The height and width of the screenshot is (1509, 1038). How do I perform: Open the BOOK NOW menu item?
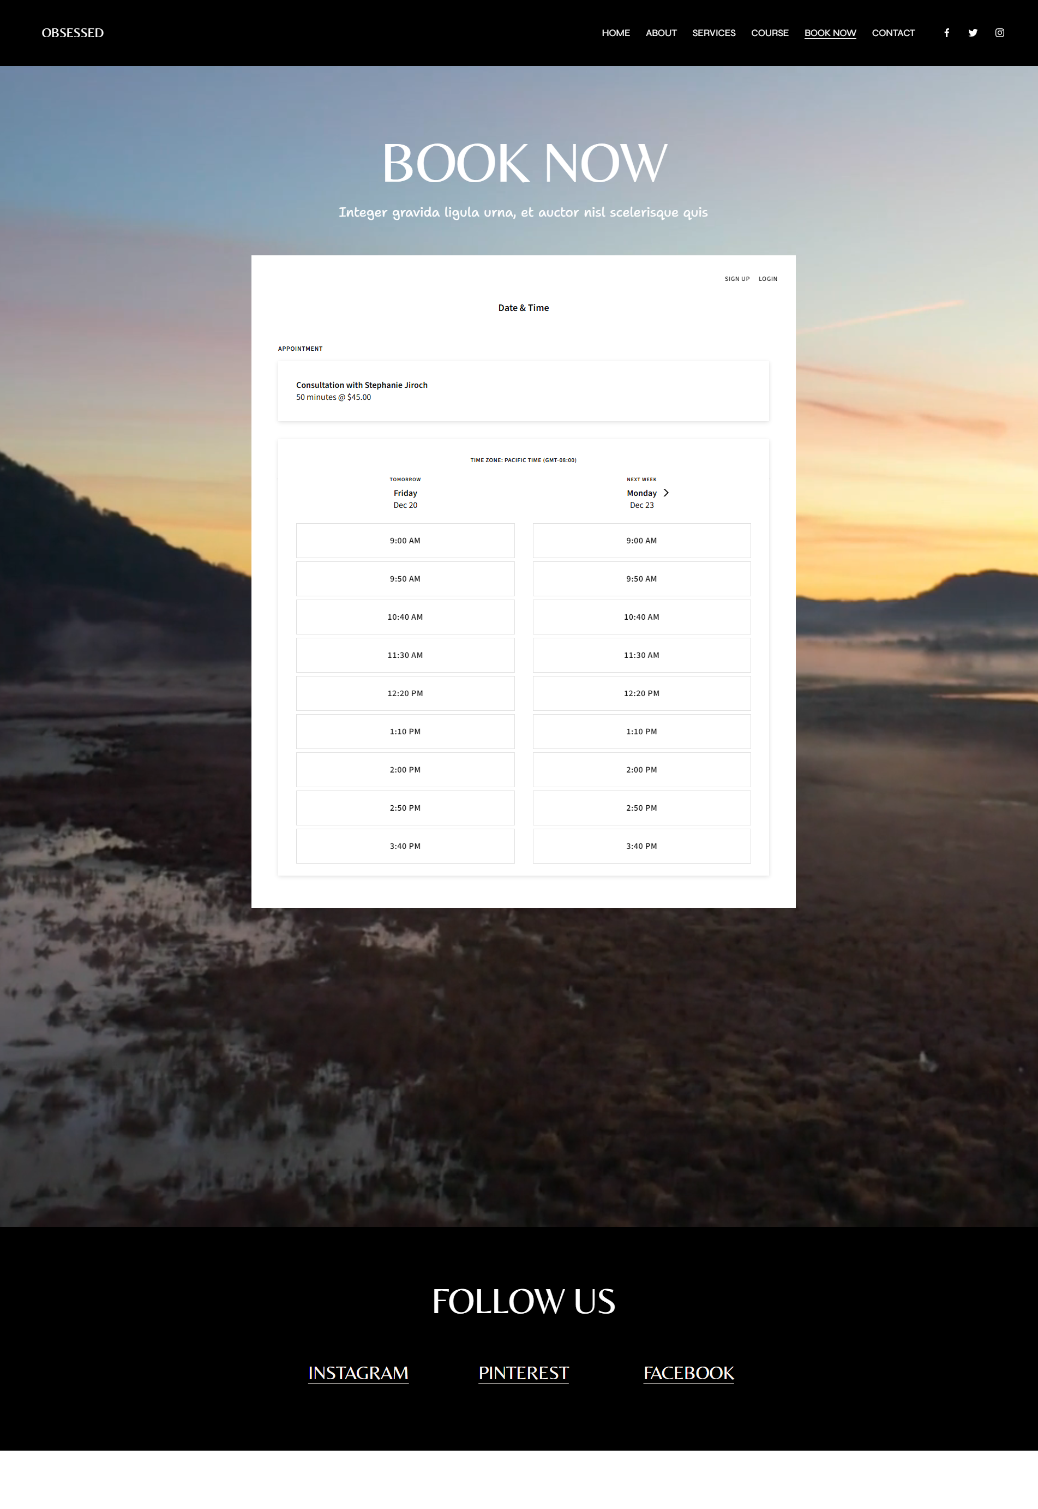pos(830,33)
